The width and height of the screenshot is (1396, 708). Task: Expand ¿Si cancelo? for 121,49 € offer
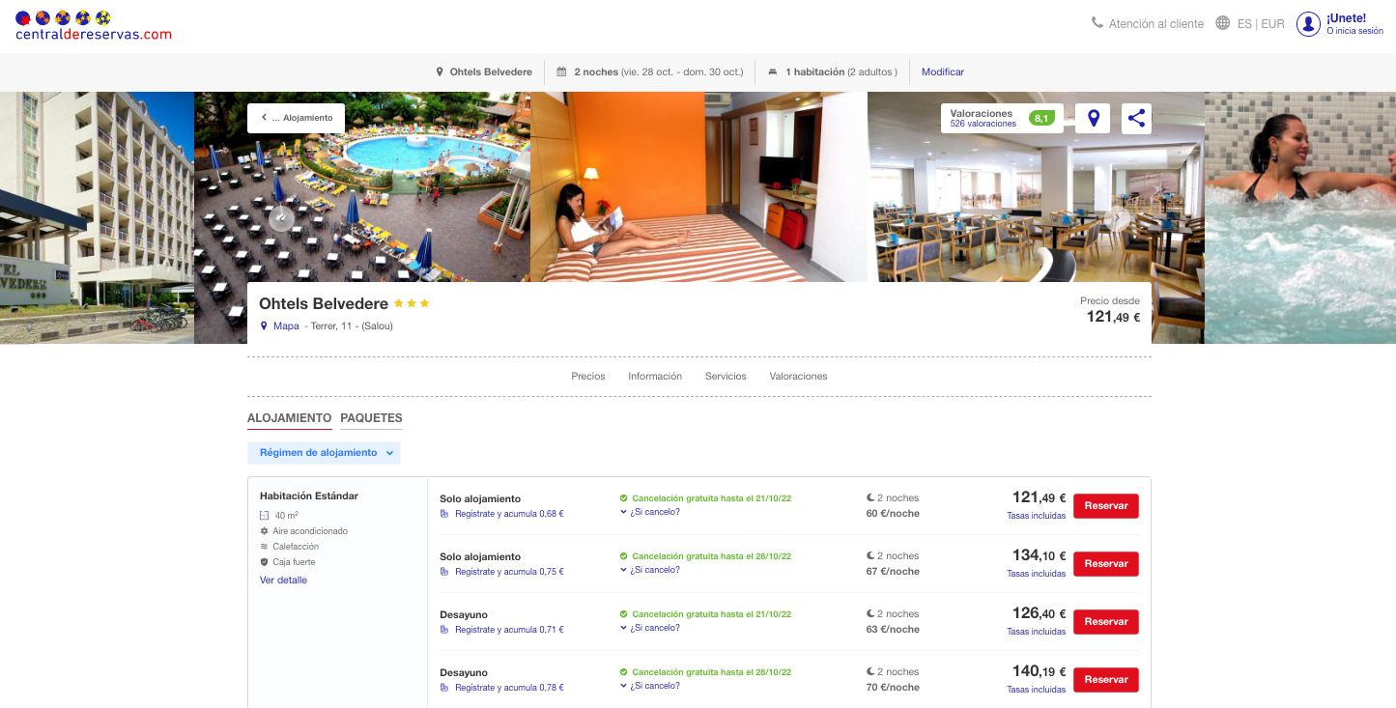point(650,512)
